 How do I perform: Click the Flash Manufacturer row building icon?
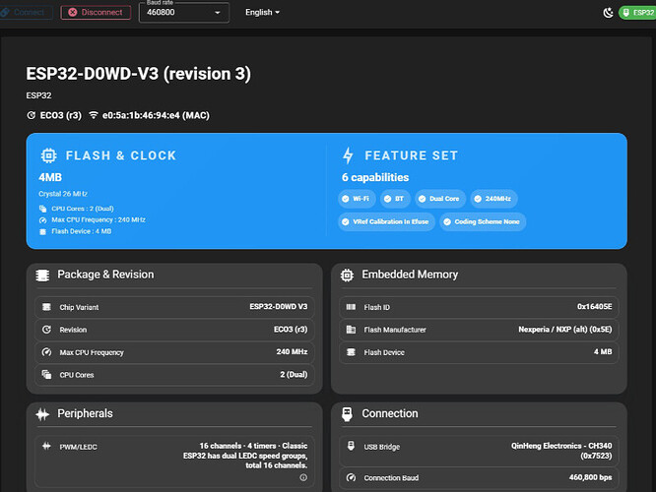(x=351, y=330)
